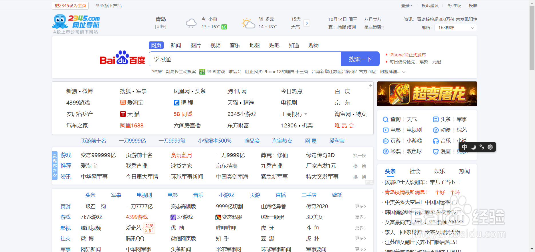This screenshot has width=535, height=252.
Task: Select the 地图 search tab
Action: tap(255, 45)
